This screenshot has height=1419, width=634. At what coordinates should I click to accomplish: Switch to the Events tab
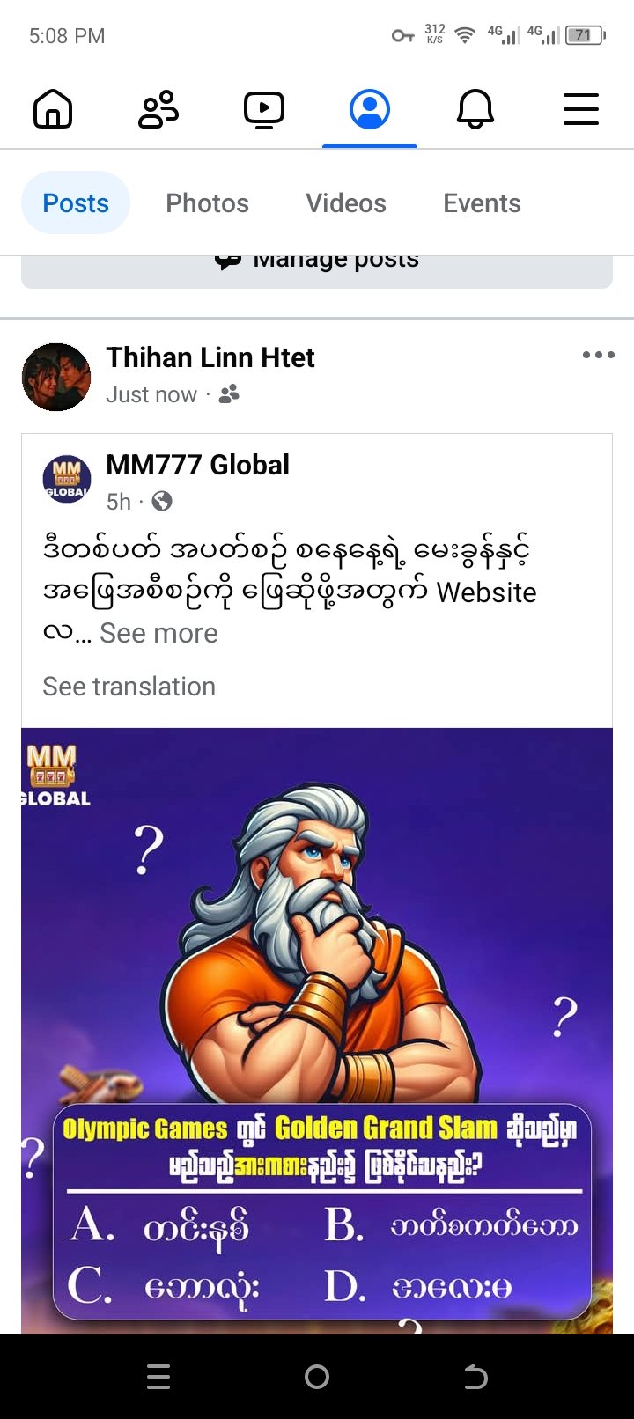[x=483, y=203]
